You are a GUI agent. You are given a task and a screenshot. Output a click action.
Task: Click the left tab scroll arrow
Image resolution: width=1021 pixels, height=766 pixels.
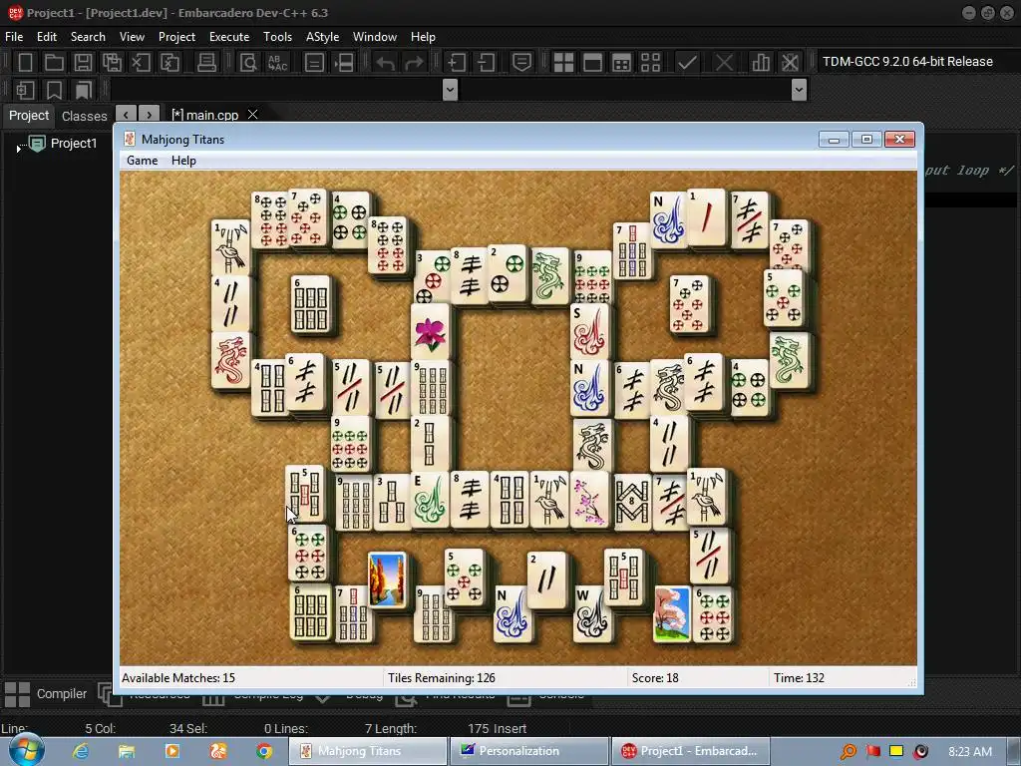[126, 115]
